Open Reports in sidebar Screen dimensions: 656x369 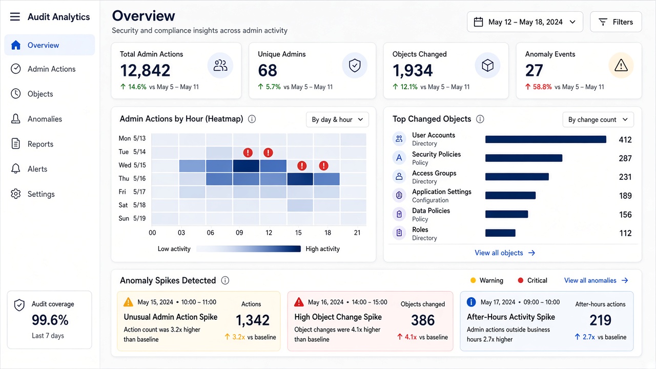coord(50,144)
